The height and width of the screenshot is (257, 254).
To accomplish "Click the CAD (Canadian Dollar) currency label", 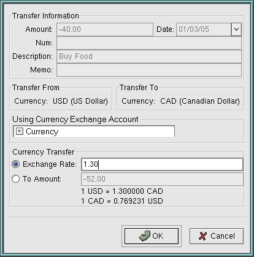I will (x=200, y=101).
